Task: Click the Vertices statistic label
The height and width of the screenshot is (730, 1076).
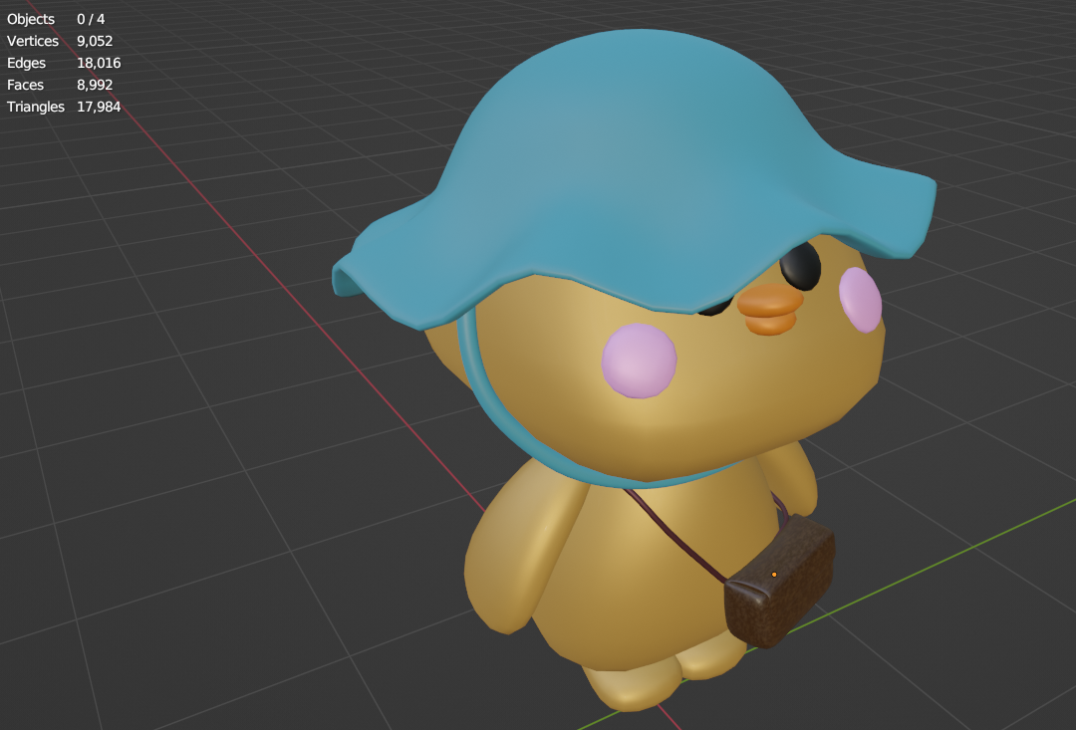Action: pyautogui.click(x=33, y=41)
